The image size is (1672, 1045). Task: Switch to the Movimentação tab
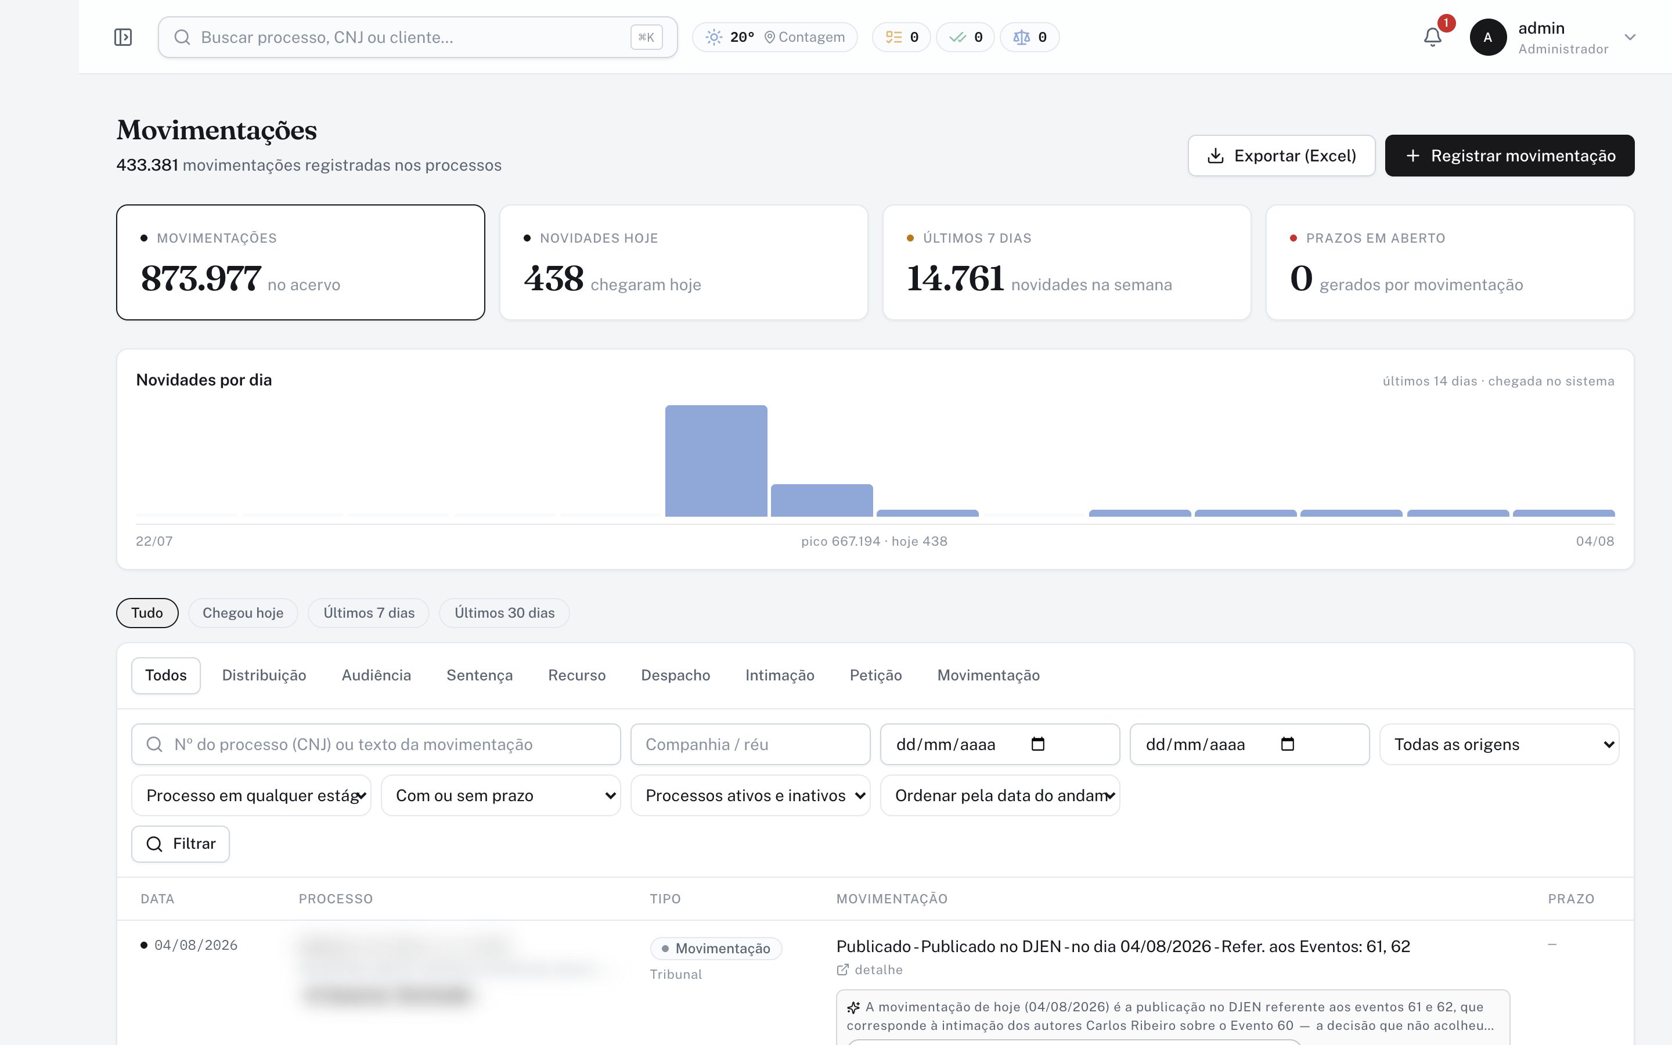(x=989, y=675)
